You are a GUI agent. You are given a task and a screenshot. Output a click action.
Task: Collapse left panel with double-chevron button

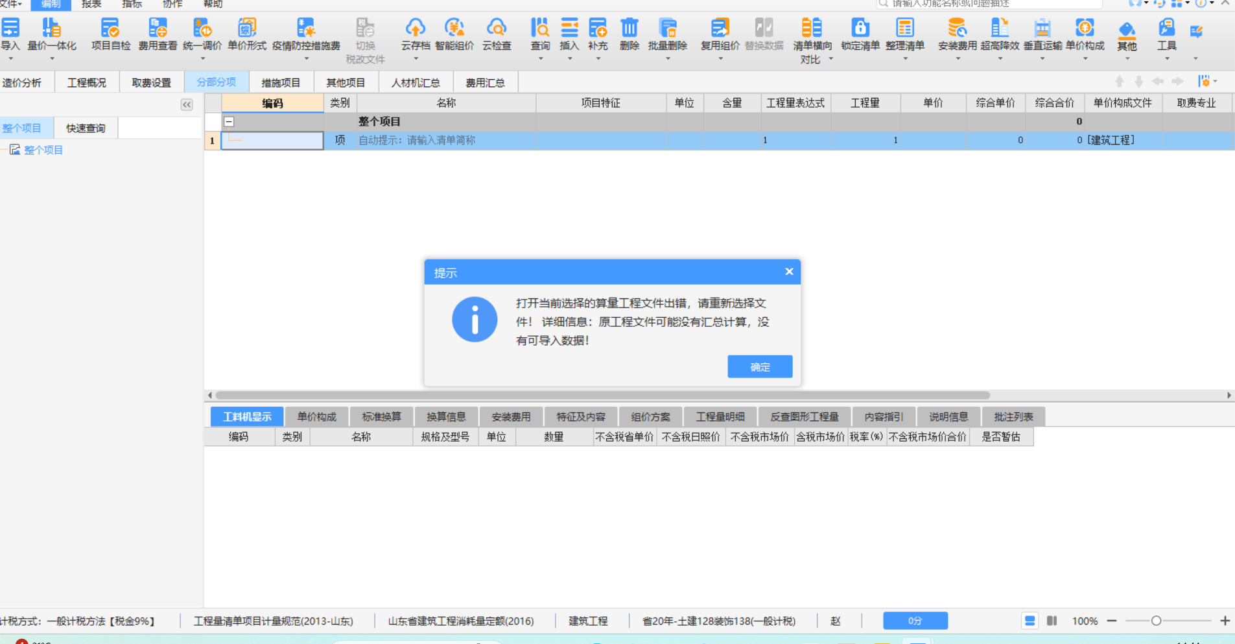187,104
